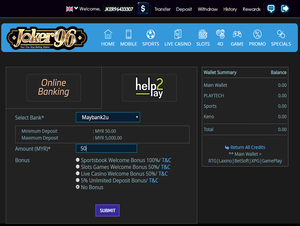Screen dimensions: 300x226
Task: Open the Mobile phone icon section
Action: pos(128,34)
